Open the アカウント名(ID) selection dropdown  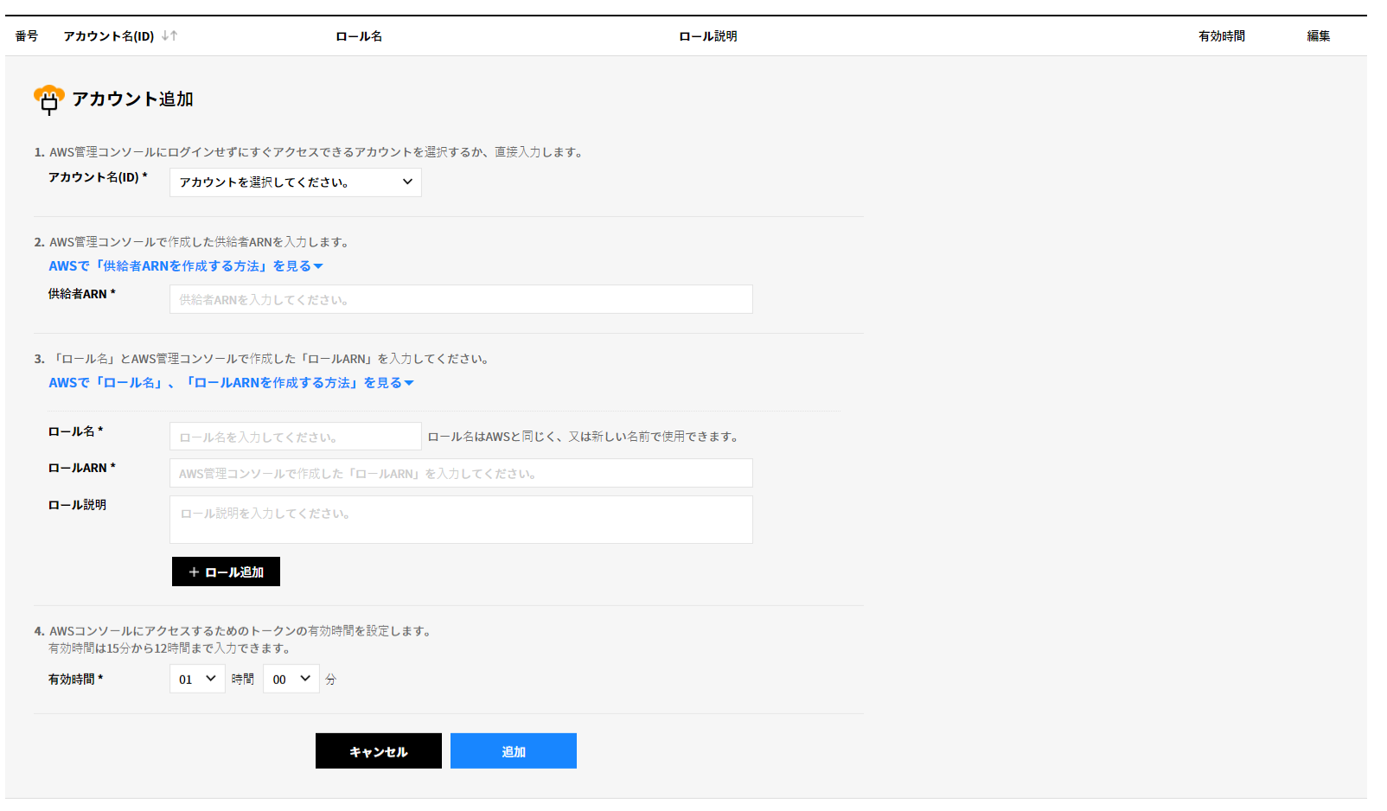[295, 182]
